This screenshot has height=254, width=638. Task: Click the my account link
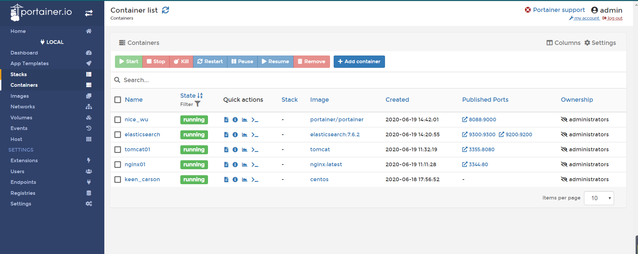tap(584, 18)
